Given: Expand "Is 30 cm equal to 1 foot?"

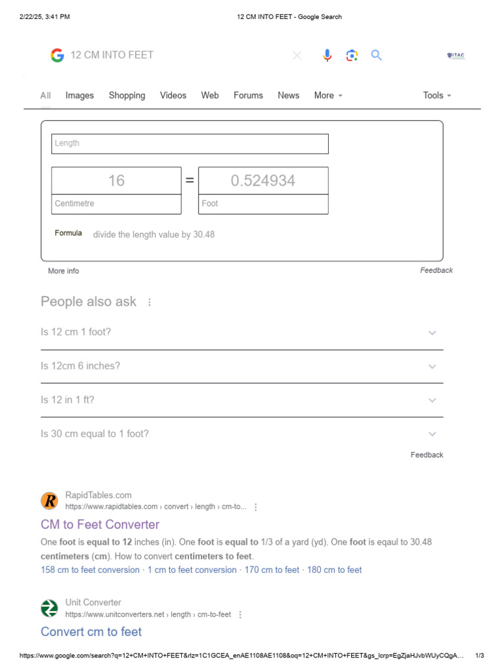Looking at the screenshot, I should [x=432, y=434].
